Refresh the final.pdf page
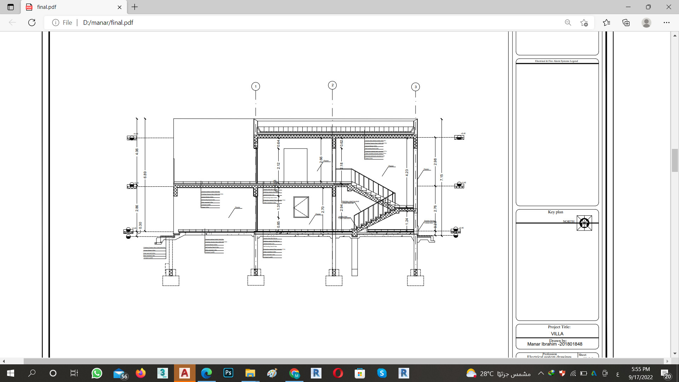Image resolution: width=679 pixels, height=382 pixels. click(x=32, y=23)
